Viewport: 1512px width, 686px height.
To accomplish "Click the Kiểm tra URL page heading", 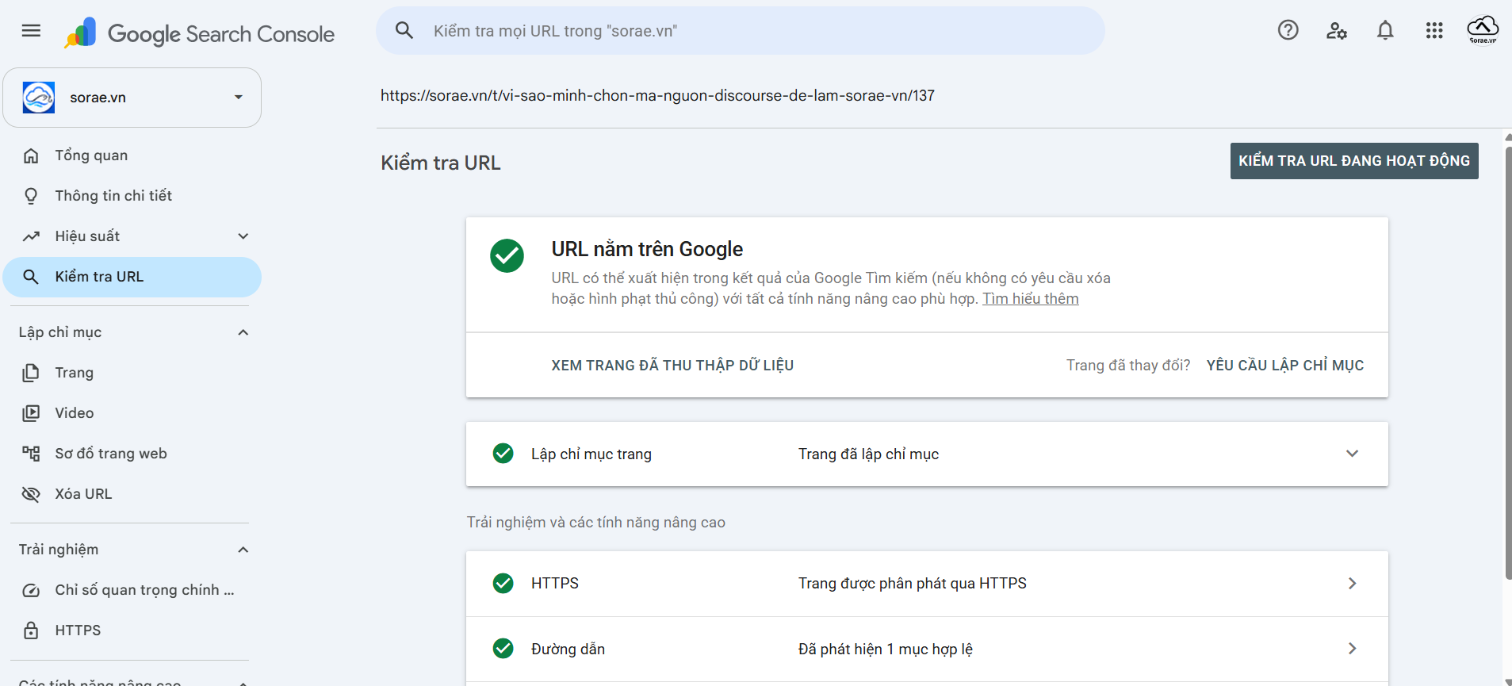I will click(441, 163).
